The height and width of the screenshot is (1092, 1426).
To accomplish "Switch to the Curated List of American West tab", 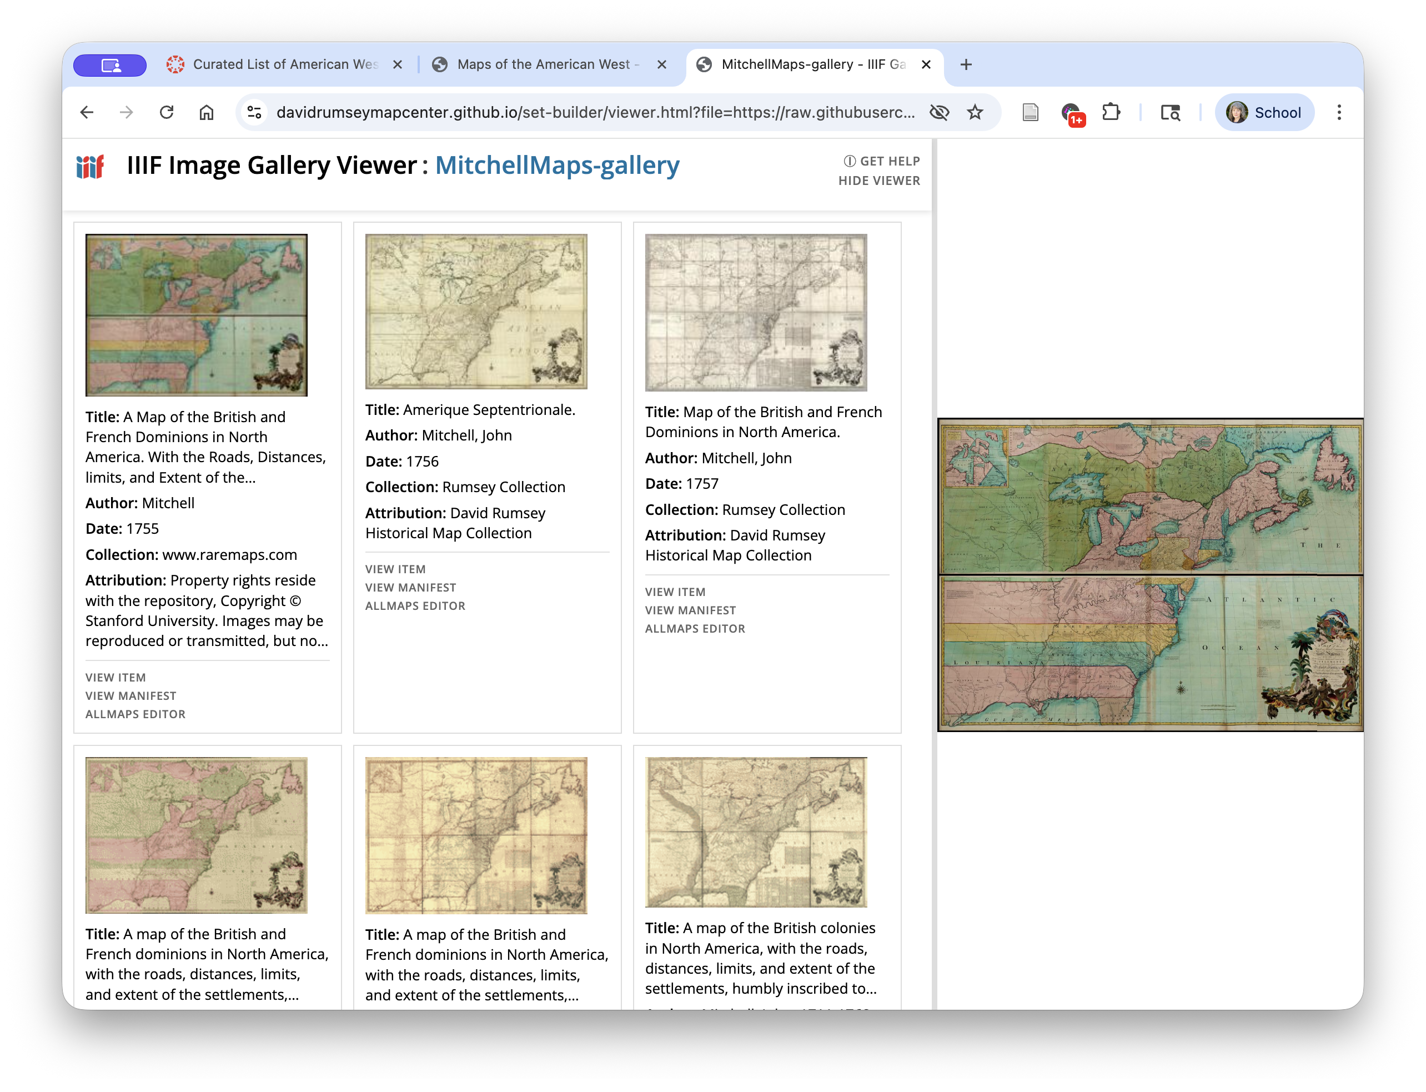I will tap(279, 64).
